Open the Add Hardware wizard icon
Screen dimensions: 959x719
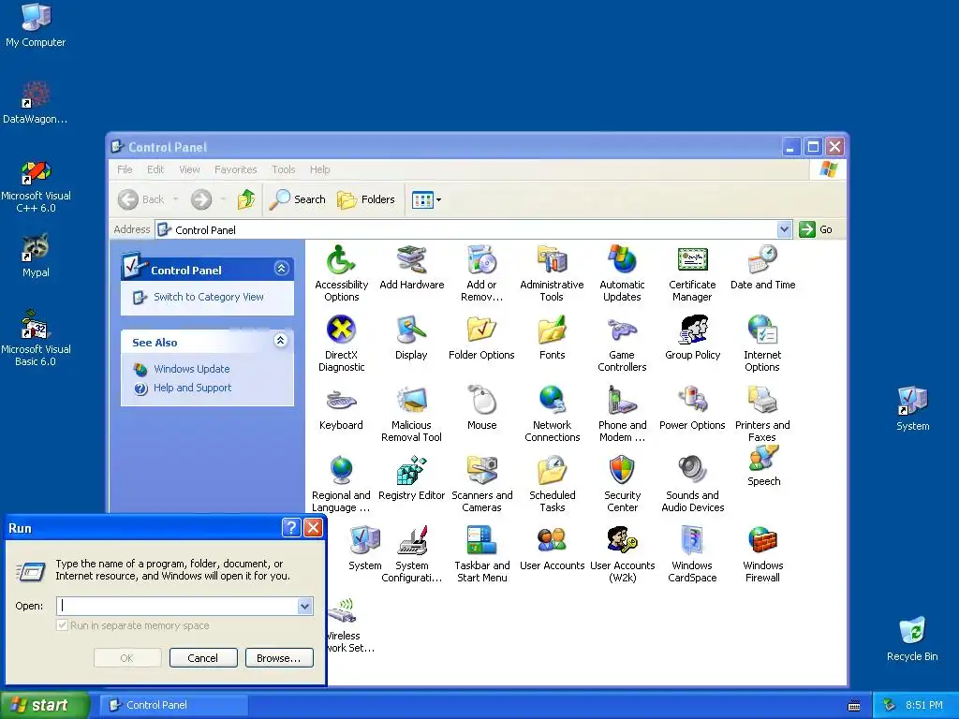412,267
